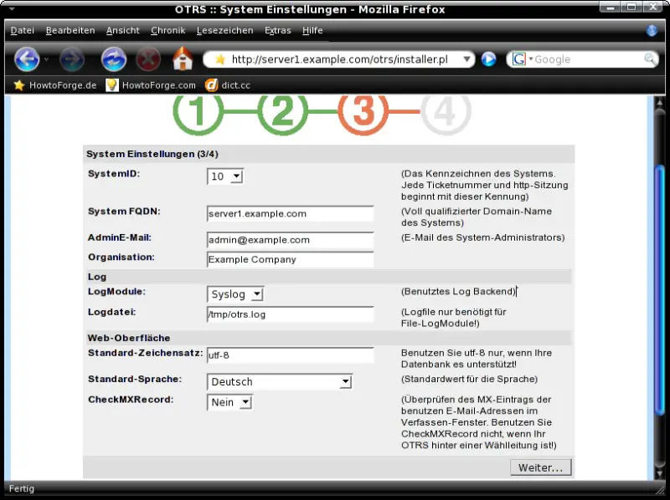Click the scrollbar up arrow
The height and width of the screenshot is (500, 670).
[x=659, y=102]
